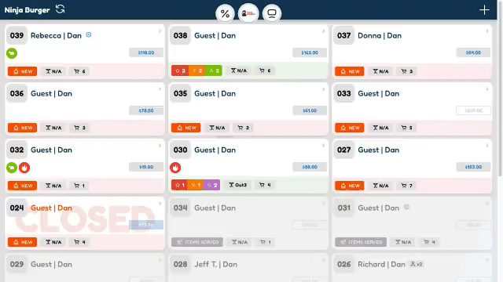Click timer N/A badge on order 039

[x=53, y=71]
